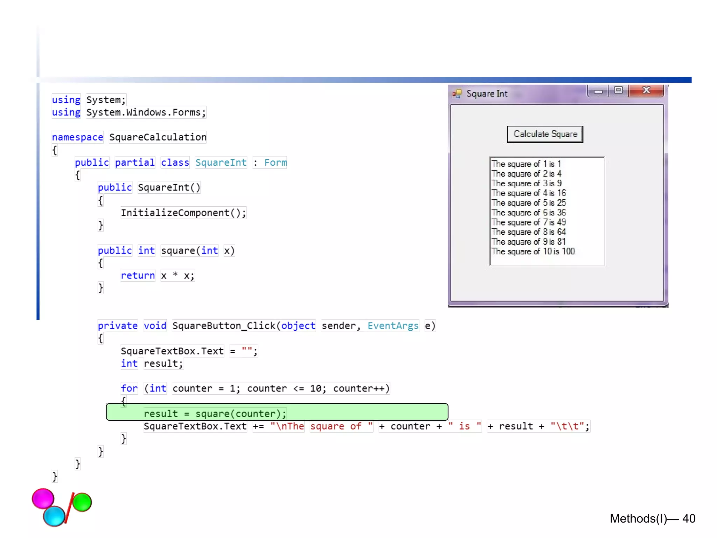
Task: Click the InitializeComponent(); call
Action: point(183,213)
